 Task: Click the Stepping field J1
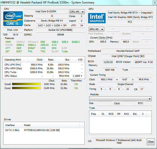(x=52, y=16)
